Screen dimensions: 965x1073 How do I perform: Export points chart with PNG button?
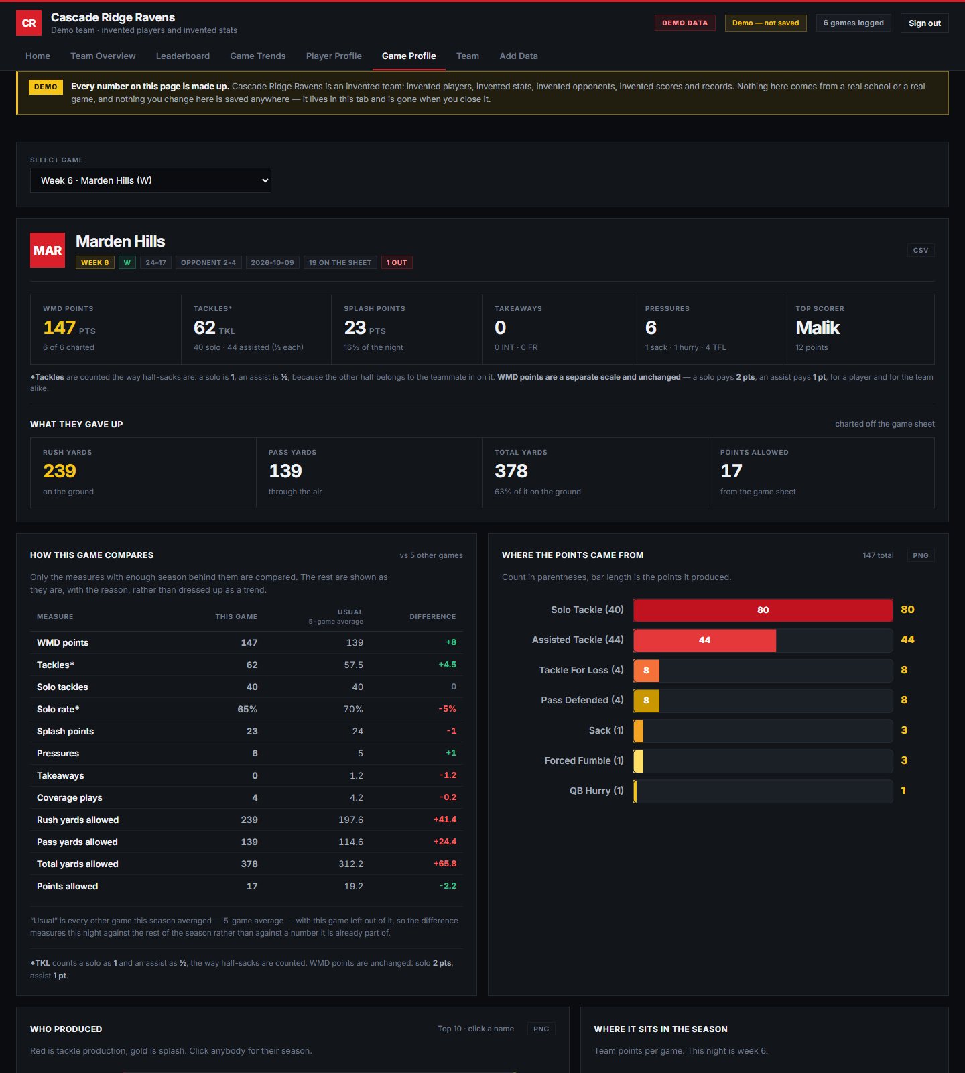click(x=921, y=555)
